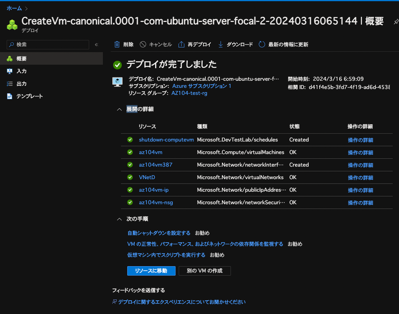Open the 入力 menu item

51,71
